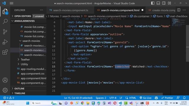
Task: Open app.component.sp... file
Action: (x=33, y=83)
